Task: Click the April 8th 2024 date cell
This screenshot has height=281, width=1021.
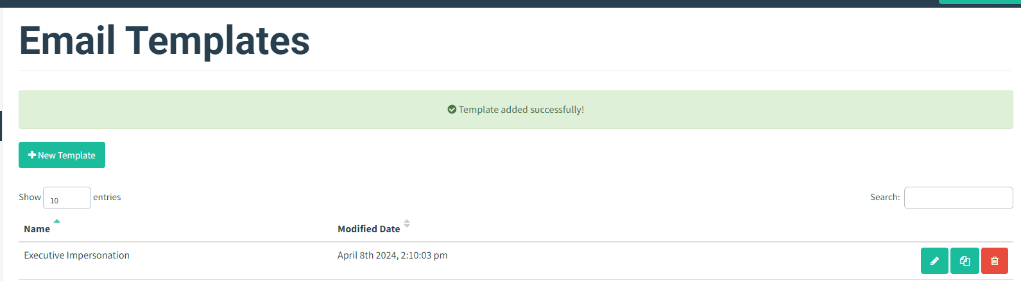Action: [x=393, y=255]
